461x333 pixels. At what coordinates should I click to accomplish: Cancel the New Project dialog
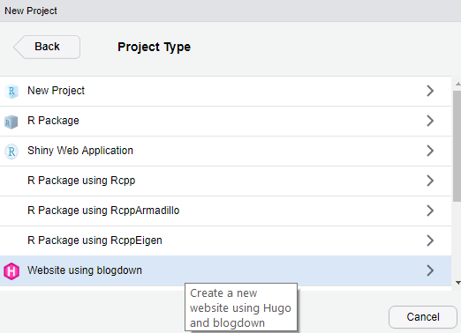tap(423, 317)
